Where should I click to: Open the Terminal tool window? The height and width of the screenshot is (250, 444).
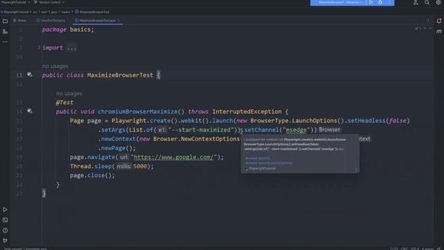point(5,220)
